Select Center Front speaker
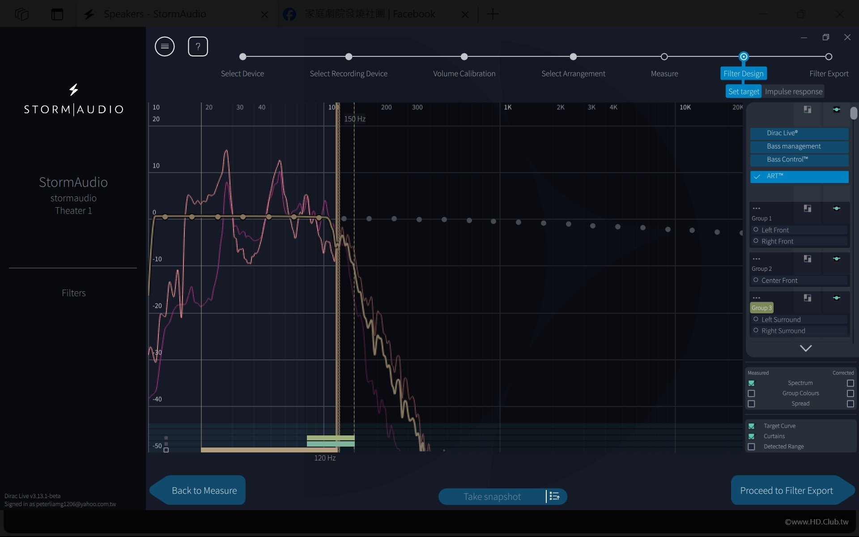 click(x=799, y=281)
